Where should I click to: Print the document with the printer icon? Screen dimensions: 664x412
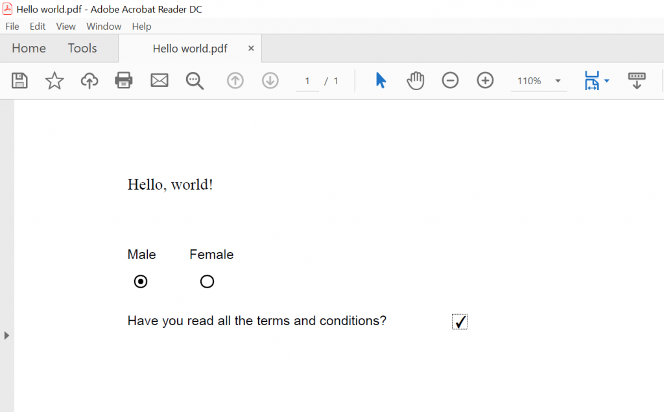tap(124, 80)
